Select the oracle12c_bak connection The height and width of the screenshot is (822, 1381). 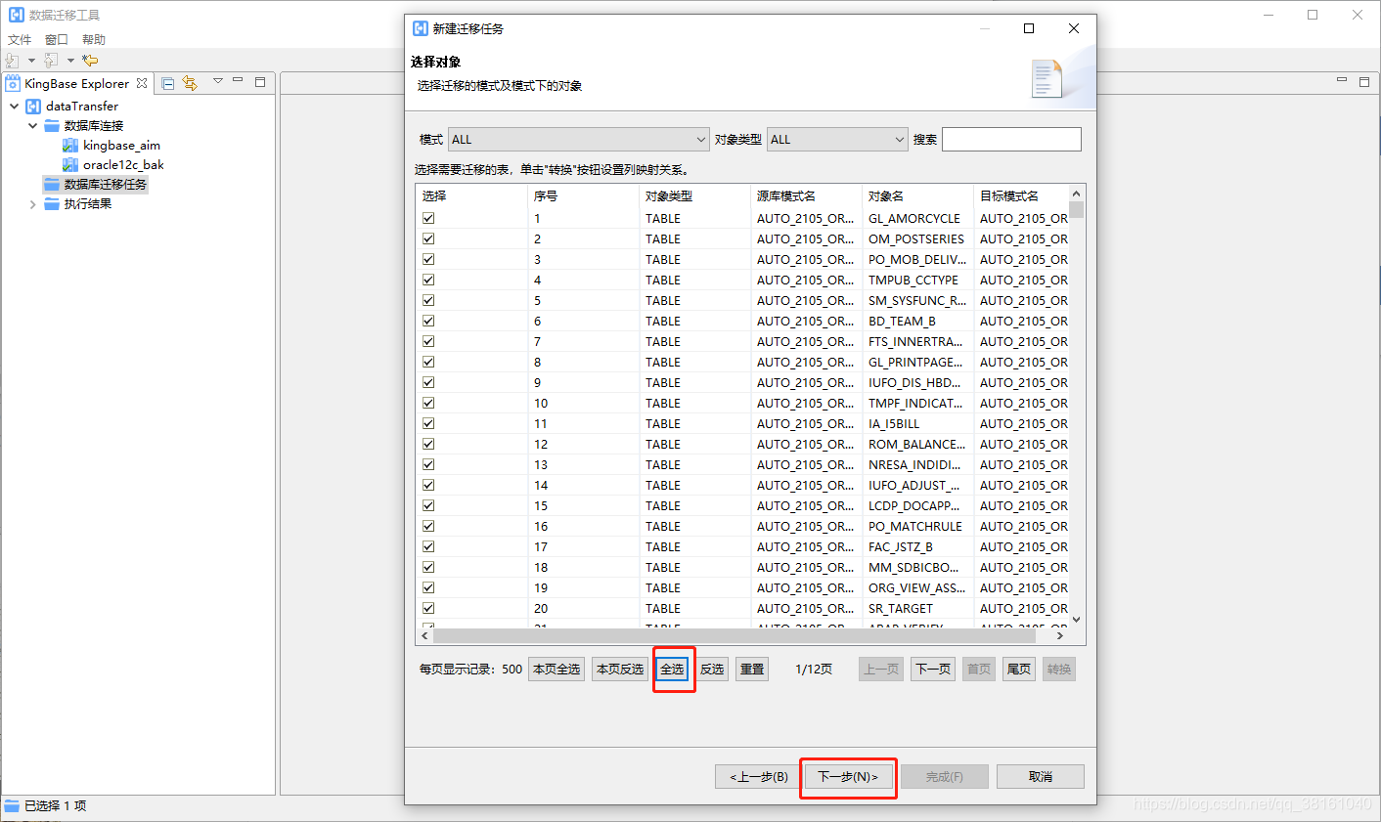pyautogui.click(x=123, y=165)
